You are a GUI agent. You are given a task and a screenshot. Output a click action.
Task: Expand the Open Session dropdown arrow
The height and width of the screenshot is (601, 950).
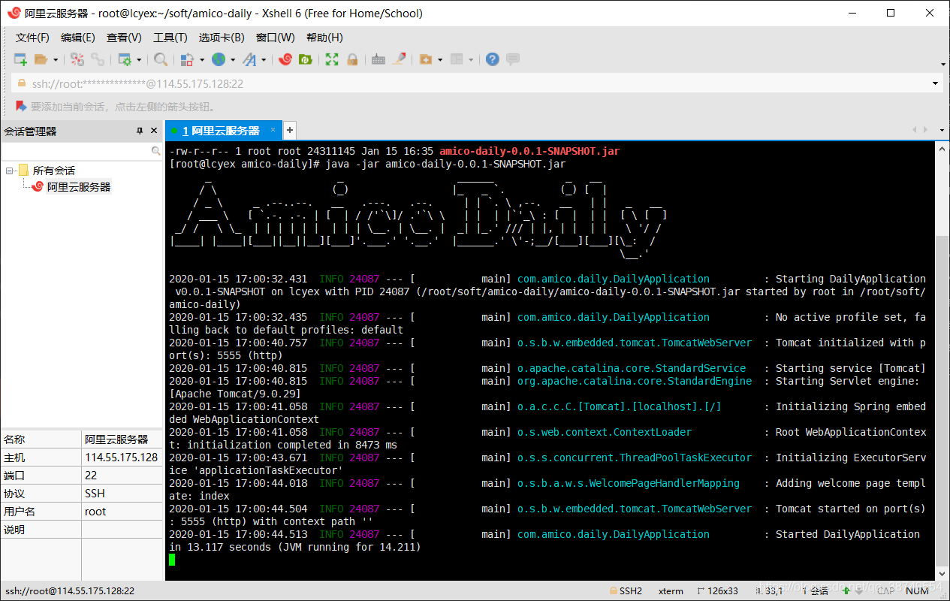point(55,60)
